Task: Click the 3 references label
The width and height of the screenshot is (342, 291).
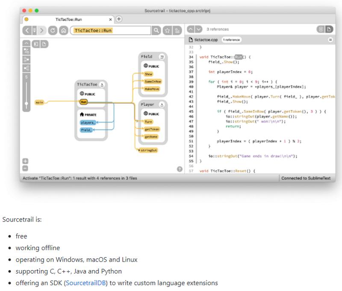Action: [218, 29]
